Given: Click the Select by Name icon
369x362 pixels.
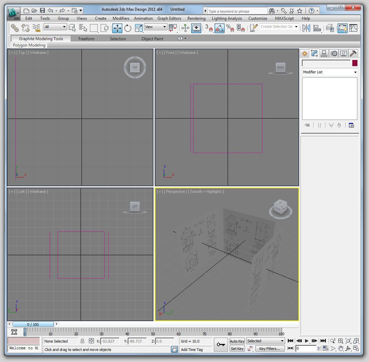Looking at the screenshot, I should pos(83,28).
